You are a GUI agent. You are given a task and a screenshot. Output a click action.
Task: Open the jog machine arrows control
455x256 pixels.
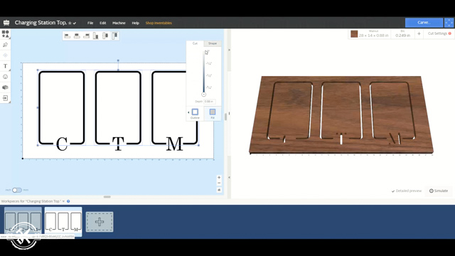tap(449, 23)
